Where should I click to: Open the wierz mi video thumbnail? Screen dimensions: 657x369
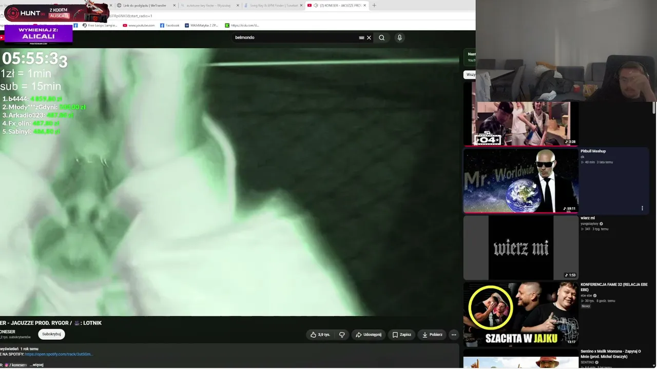click(521, 248)
